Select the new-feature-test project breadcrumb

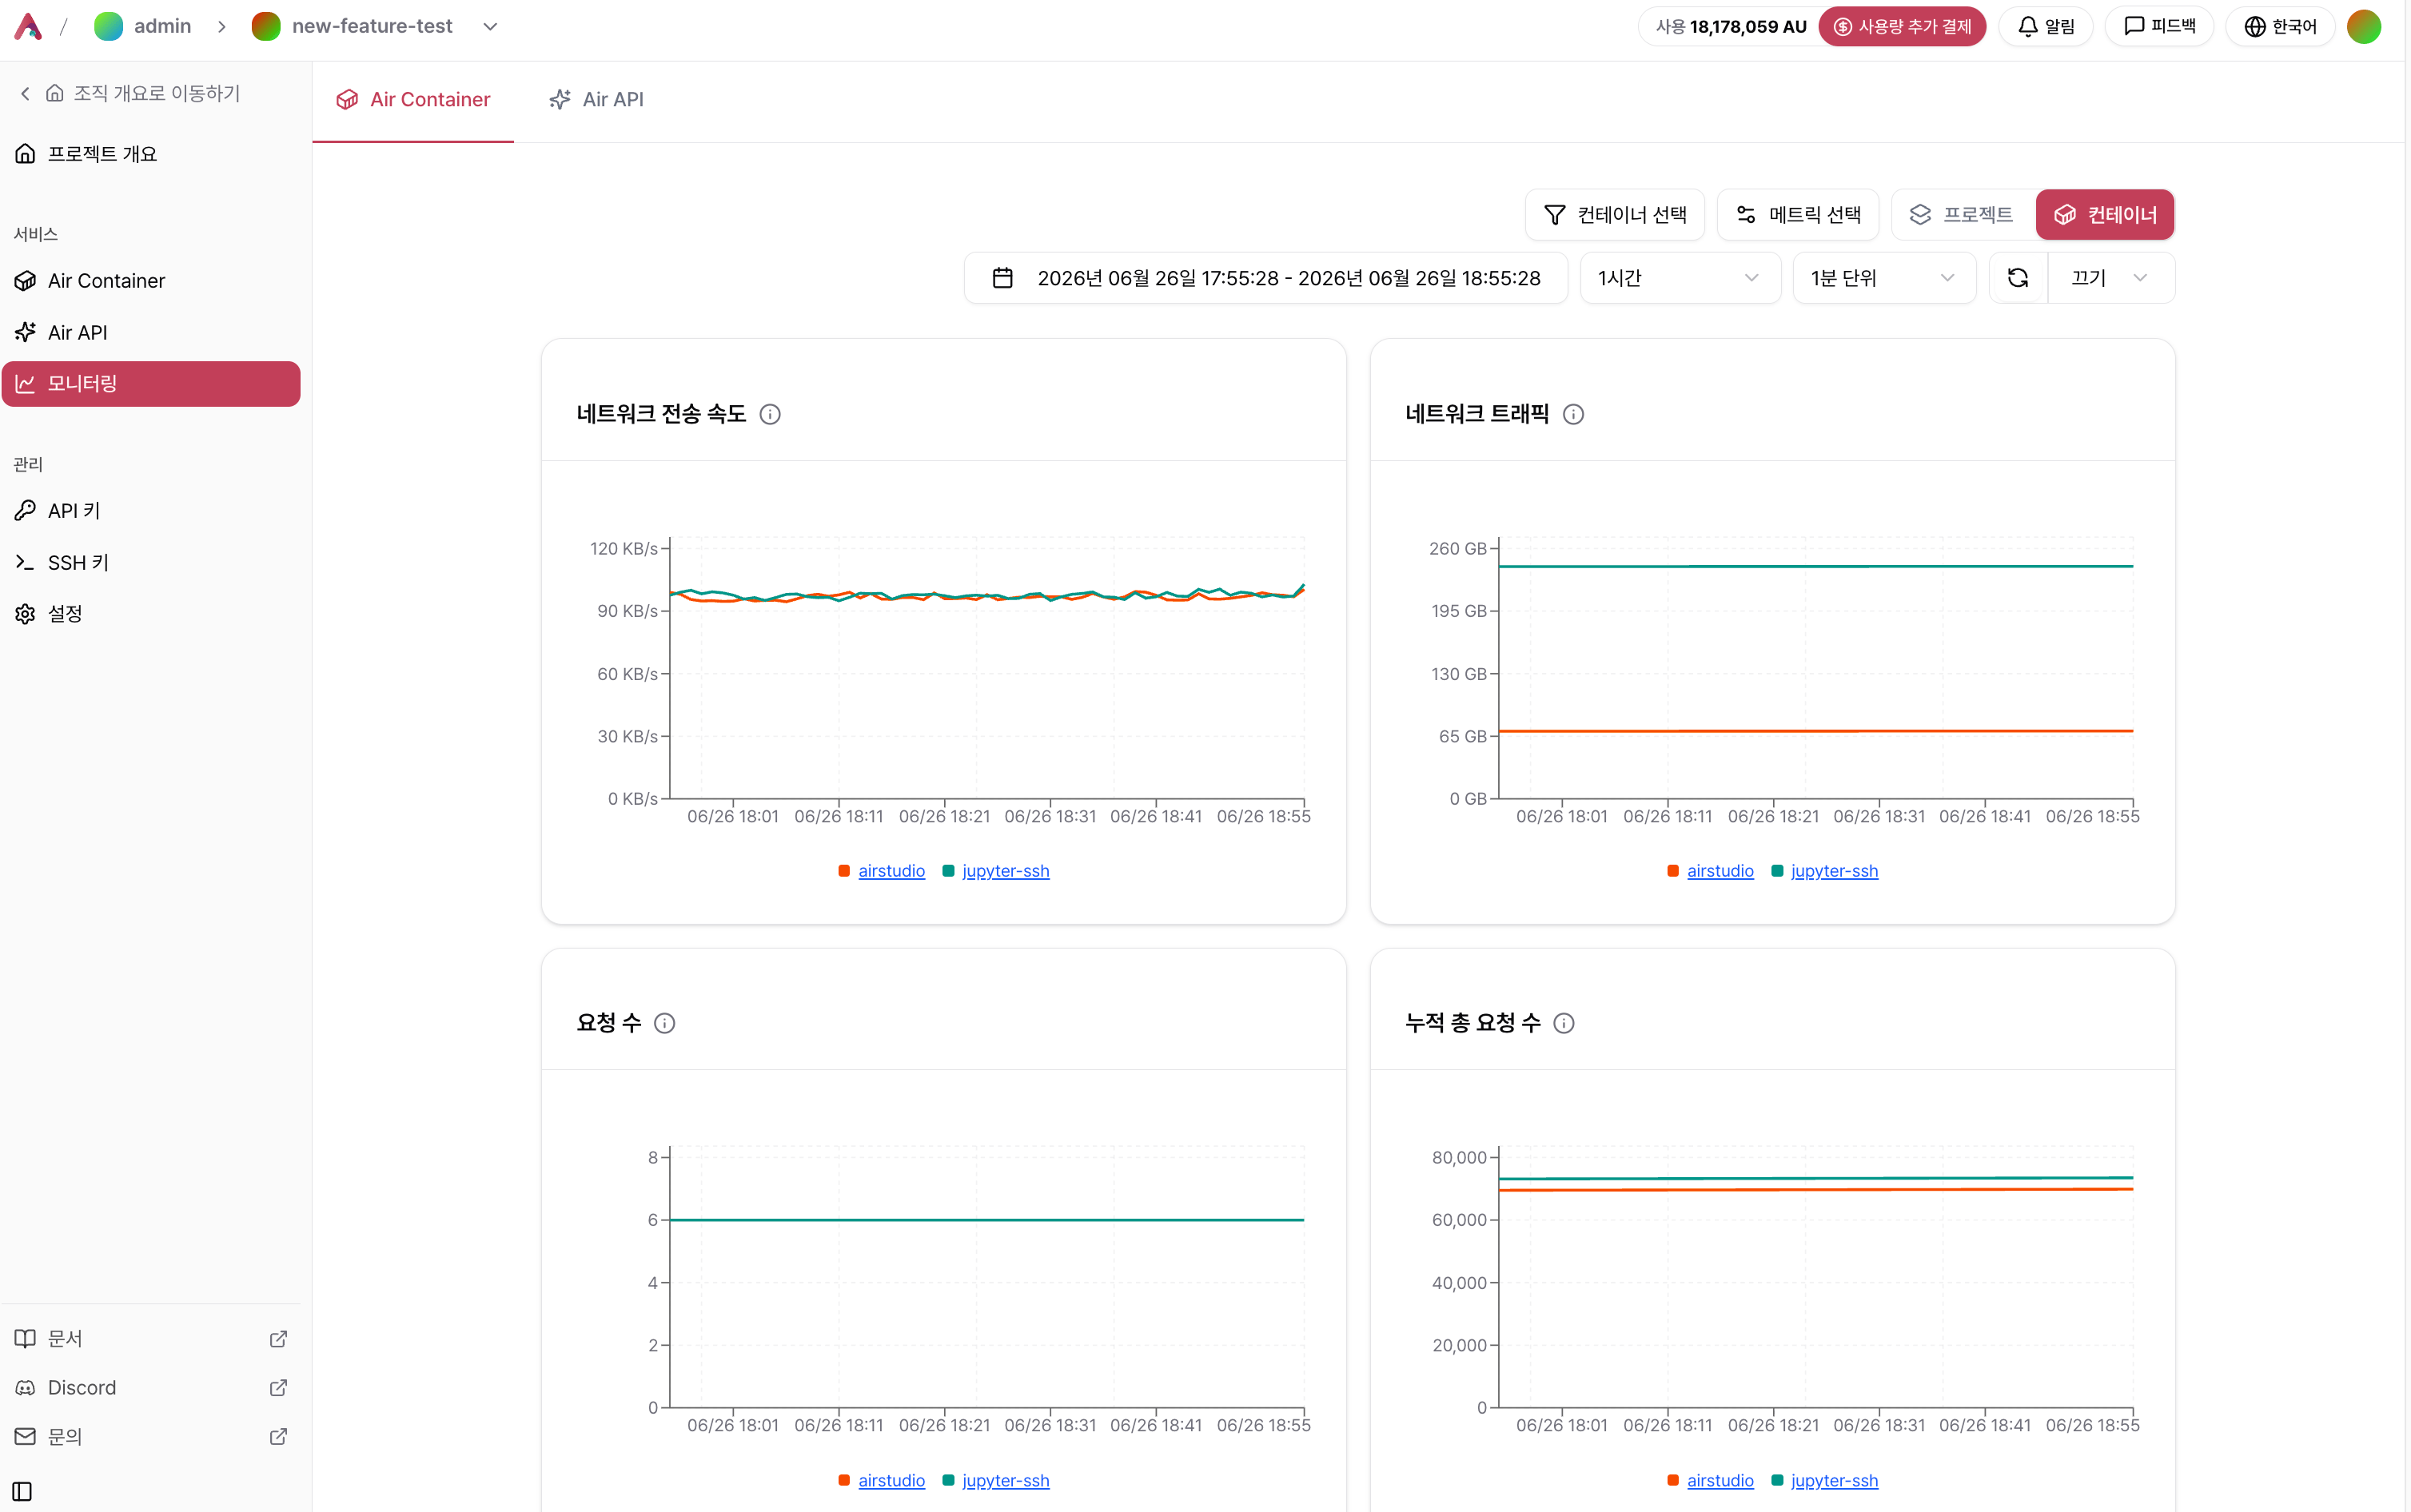coord(352,27)
